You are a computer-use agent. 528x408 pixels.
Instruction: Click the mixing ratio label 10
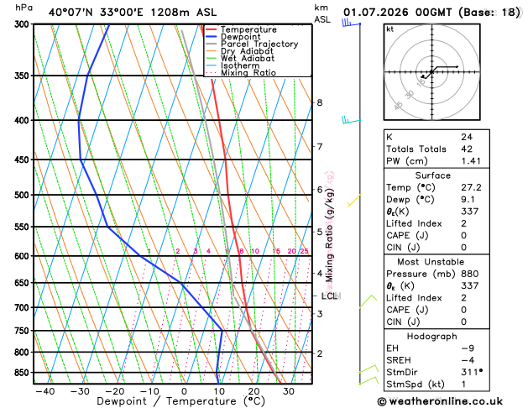click(x=255, y=251)
